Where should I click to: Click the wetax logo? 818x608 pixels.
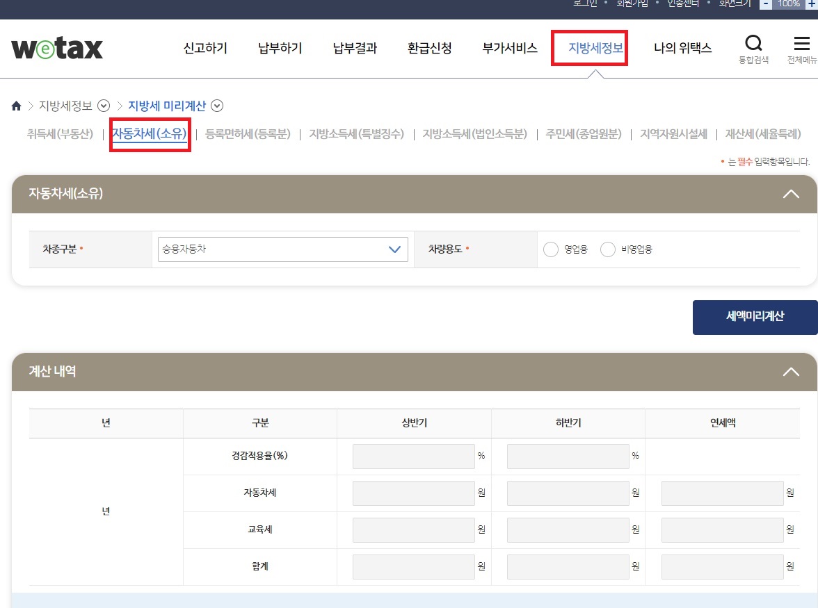click(x=57, y=48)
